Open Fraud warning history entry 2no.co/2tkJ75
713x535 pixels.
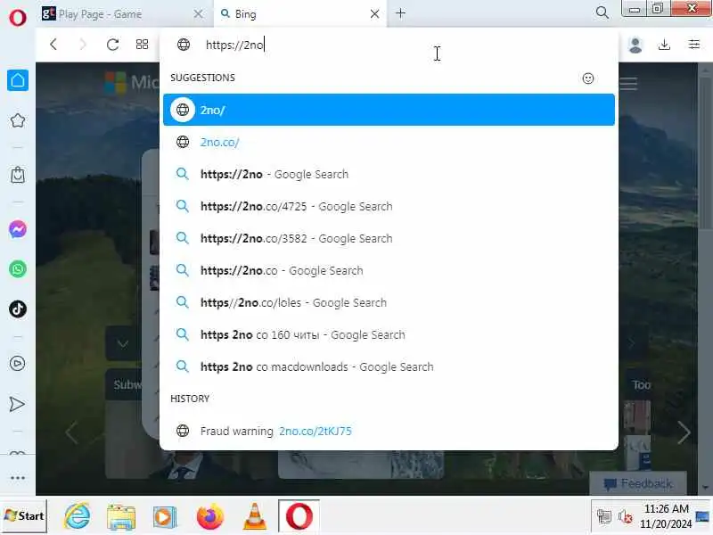[x=389, y=431]
